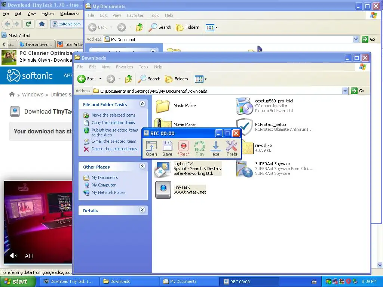Open Tools menu in Downloads window
383x287 pixels.
pos(144,67)
